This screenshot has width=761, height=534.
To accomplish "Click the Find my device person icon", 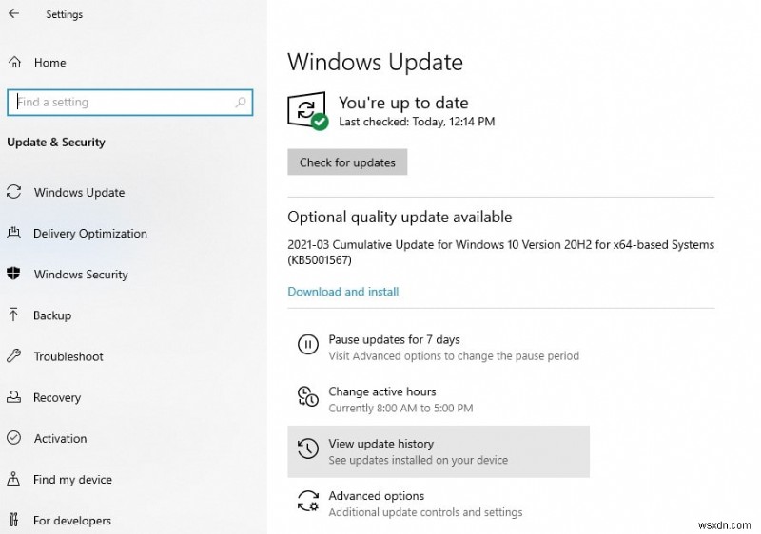I will coord(13,479).
